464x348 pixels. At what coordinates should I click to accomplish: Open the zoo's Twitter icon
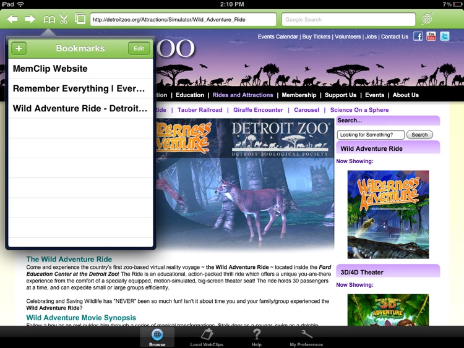[444, 36]
